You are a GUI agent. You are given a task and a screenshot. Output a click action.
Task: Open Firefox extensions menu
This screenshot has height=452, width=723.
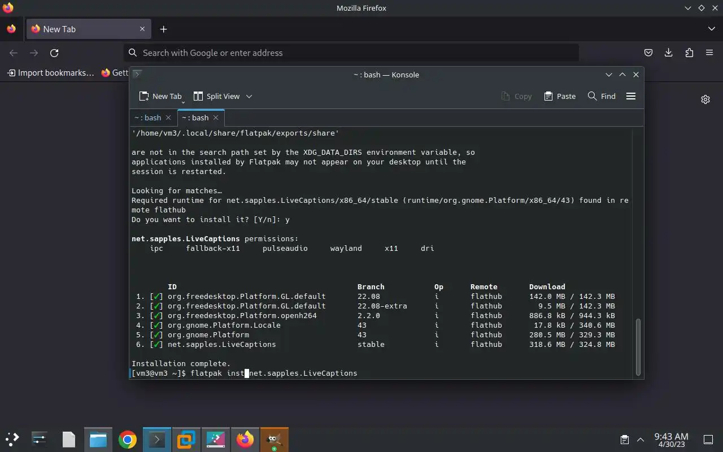pyautogui.click(x=689, y=53)
